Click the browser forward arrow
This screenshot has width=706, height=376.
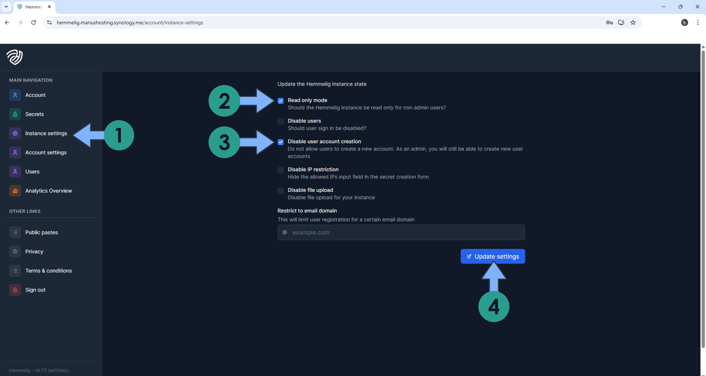[x=20, y=22]
